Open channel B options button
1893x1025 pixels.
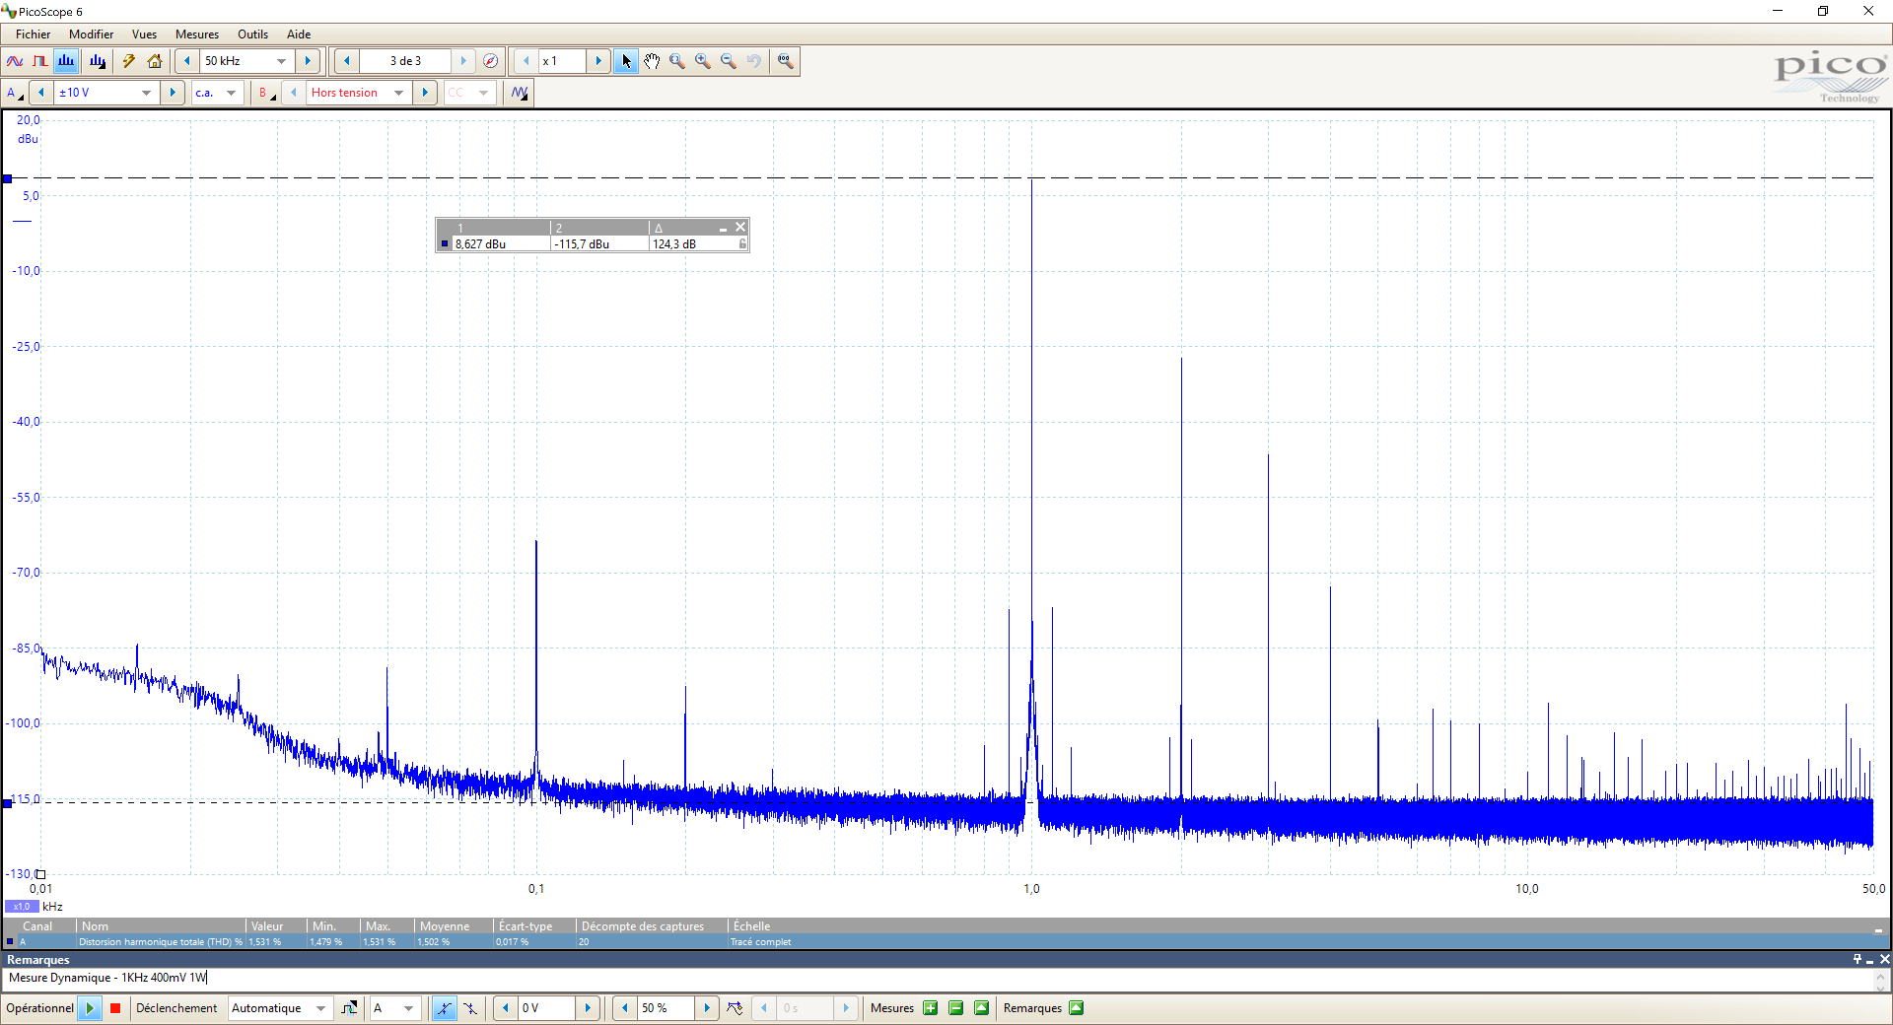(x=266, y=93)
